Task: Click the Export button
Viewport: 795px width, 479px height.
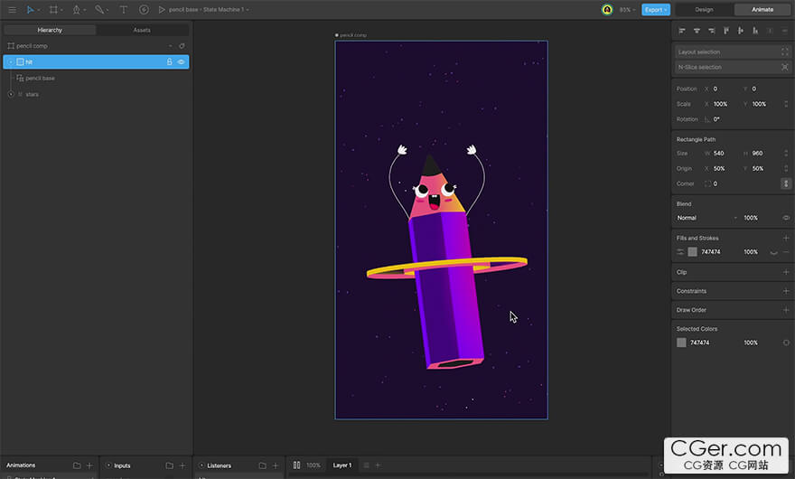Action: pos(656,10)
